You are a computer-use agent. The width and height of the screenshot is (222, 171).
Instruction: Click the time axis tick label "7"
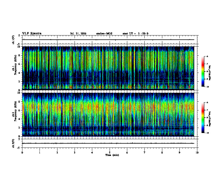click(145, 153)
